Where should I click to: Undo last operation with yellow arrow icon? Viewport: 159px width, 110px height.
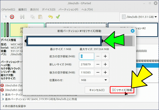(x=50, y=17)
